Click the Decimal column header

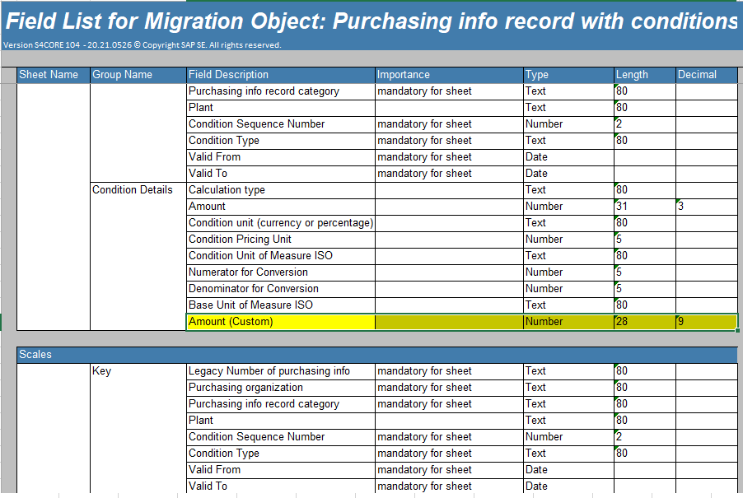click(707, 75)
